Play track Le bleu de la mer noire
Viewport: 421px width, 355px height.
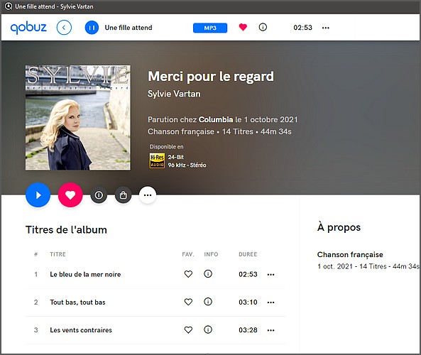(x=85, y=274)
